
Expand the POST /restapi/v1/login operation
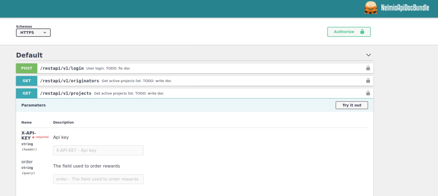[x=195, y=68]
